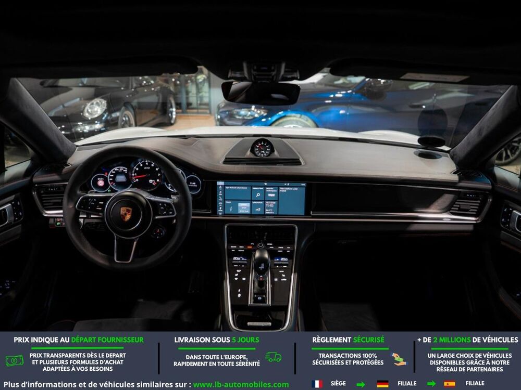Screen dimensions: 521x390
Task: Click the '+ DE 2 MILLIONS DE VÉHICULES' heading
Action: tap(467, 340)
